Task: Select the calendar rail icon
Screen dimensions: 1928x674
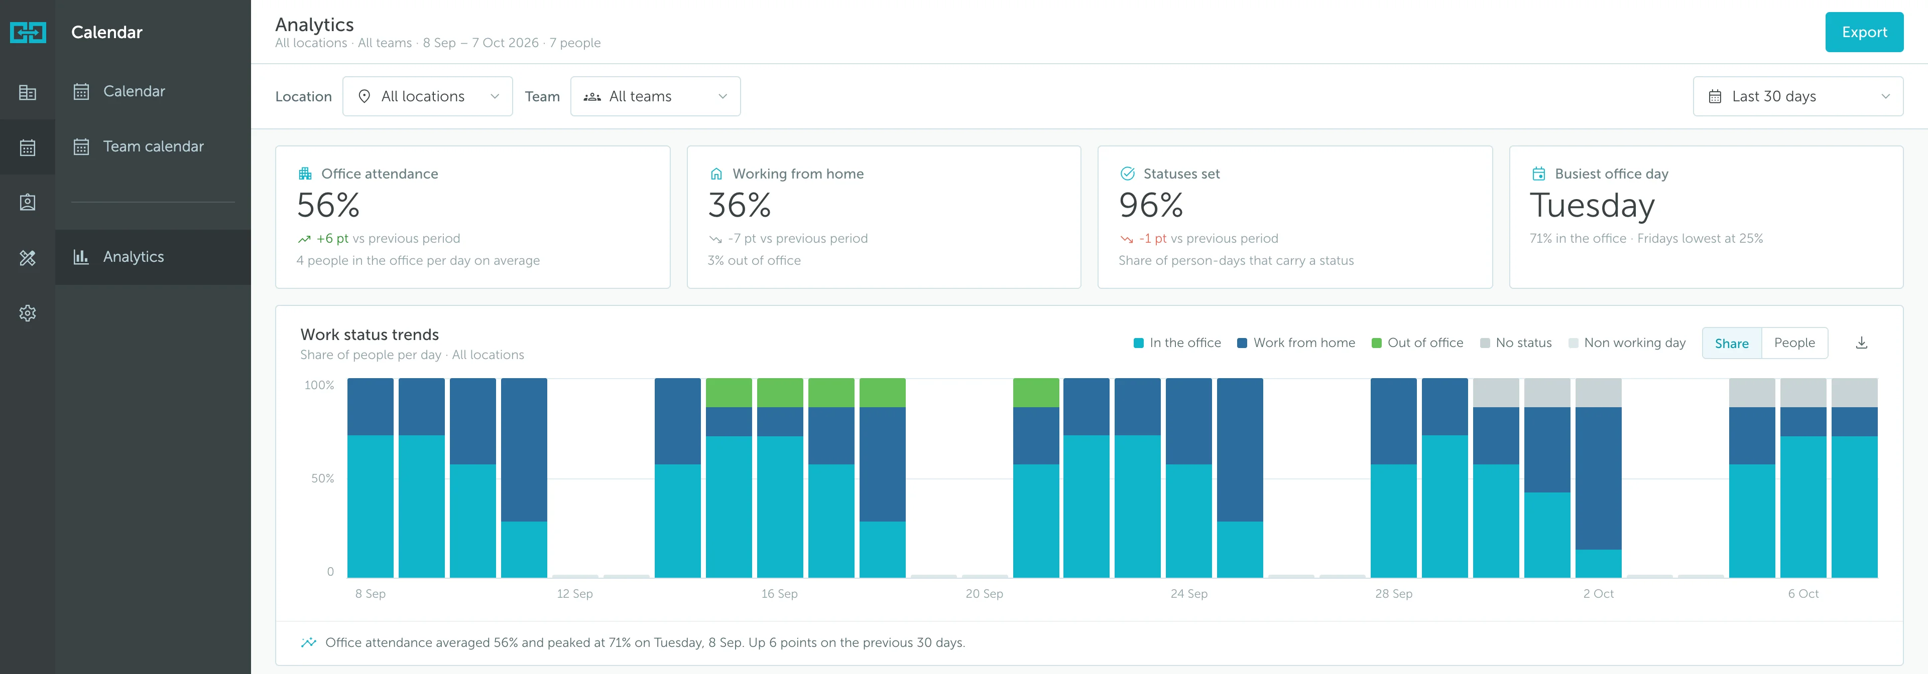Action: click(28, 147)
